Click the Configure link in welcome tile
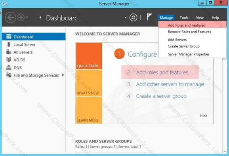 click(x=142, y=54)
